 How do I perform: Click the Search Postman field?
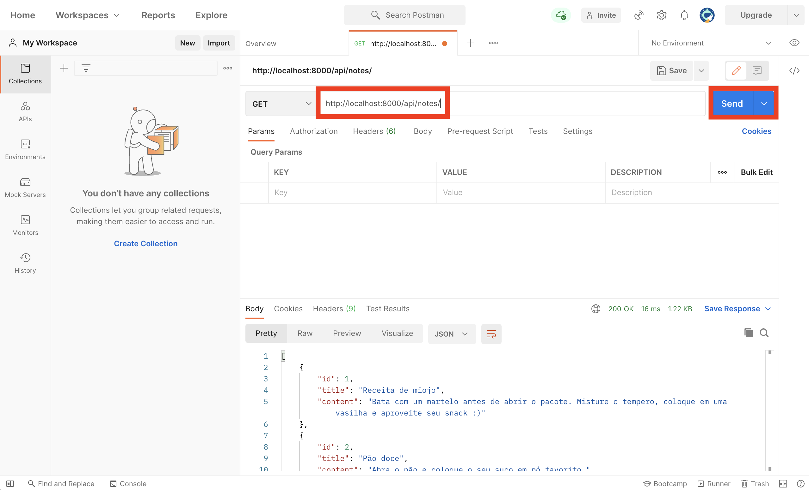(x=404, y=15)
